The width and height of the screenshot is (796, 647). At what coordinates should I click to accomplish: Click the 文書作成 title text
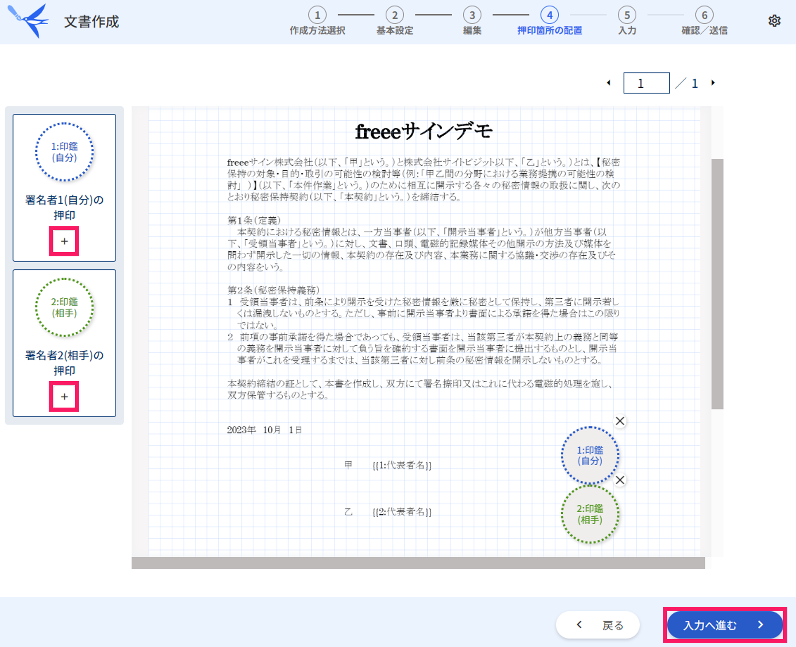pyautogui.click(x=92, y=21)
